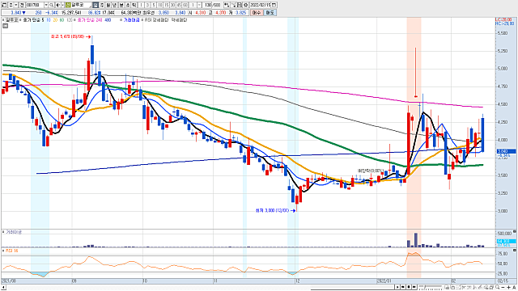Click the green 60 moving average label
The height and width of the screenshot is (291, 518).
62,20
